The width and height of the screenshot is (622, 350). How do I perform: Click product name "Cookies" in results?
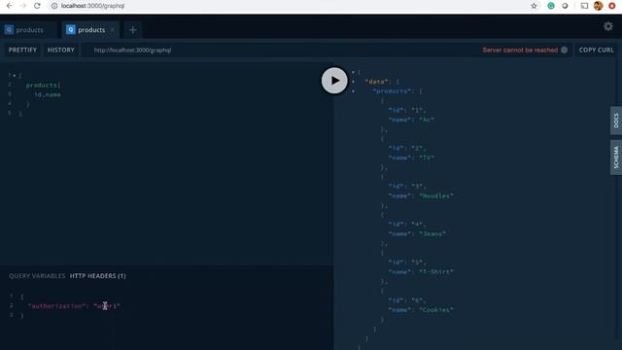click(x=436, y=310)
